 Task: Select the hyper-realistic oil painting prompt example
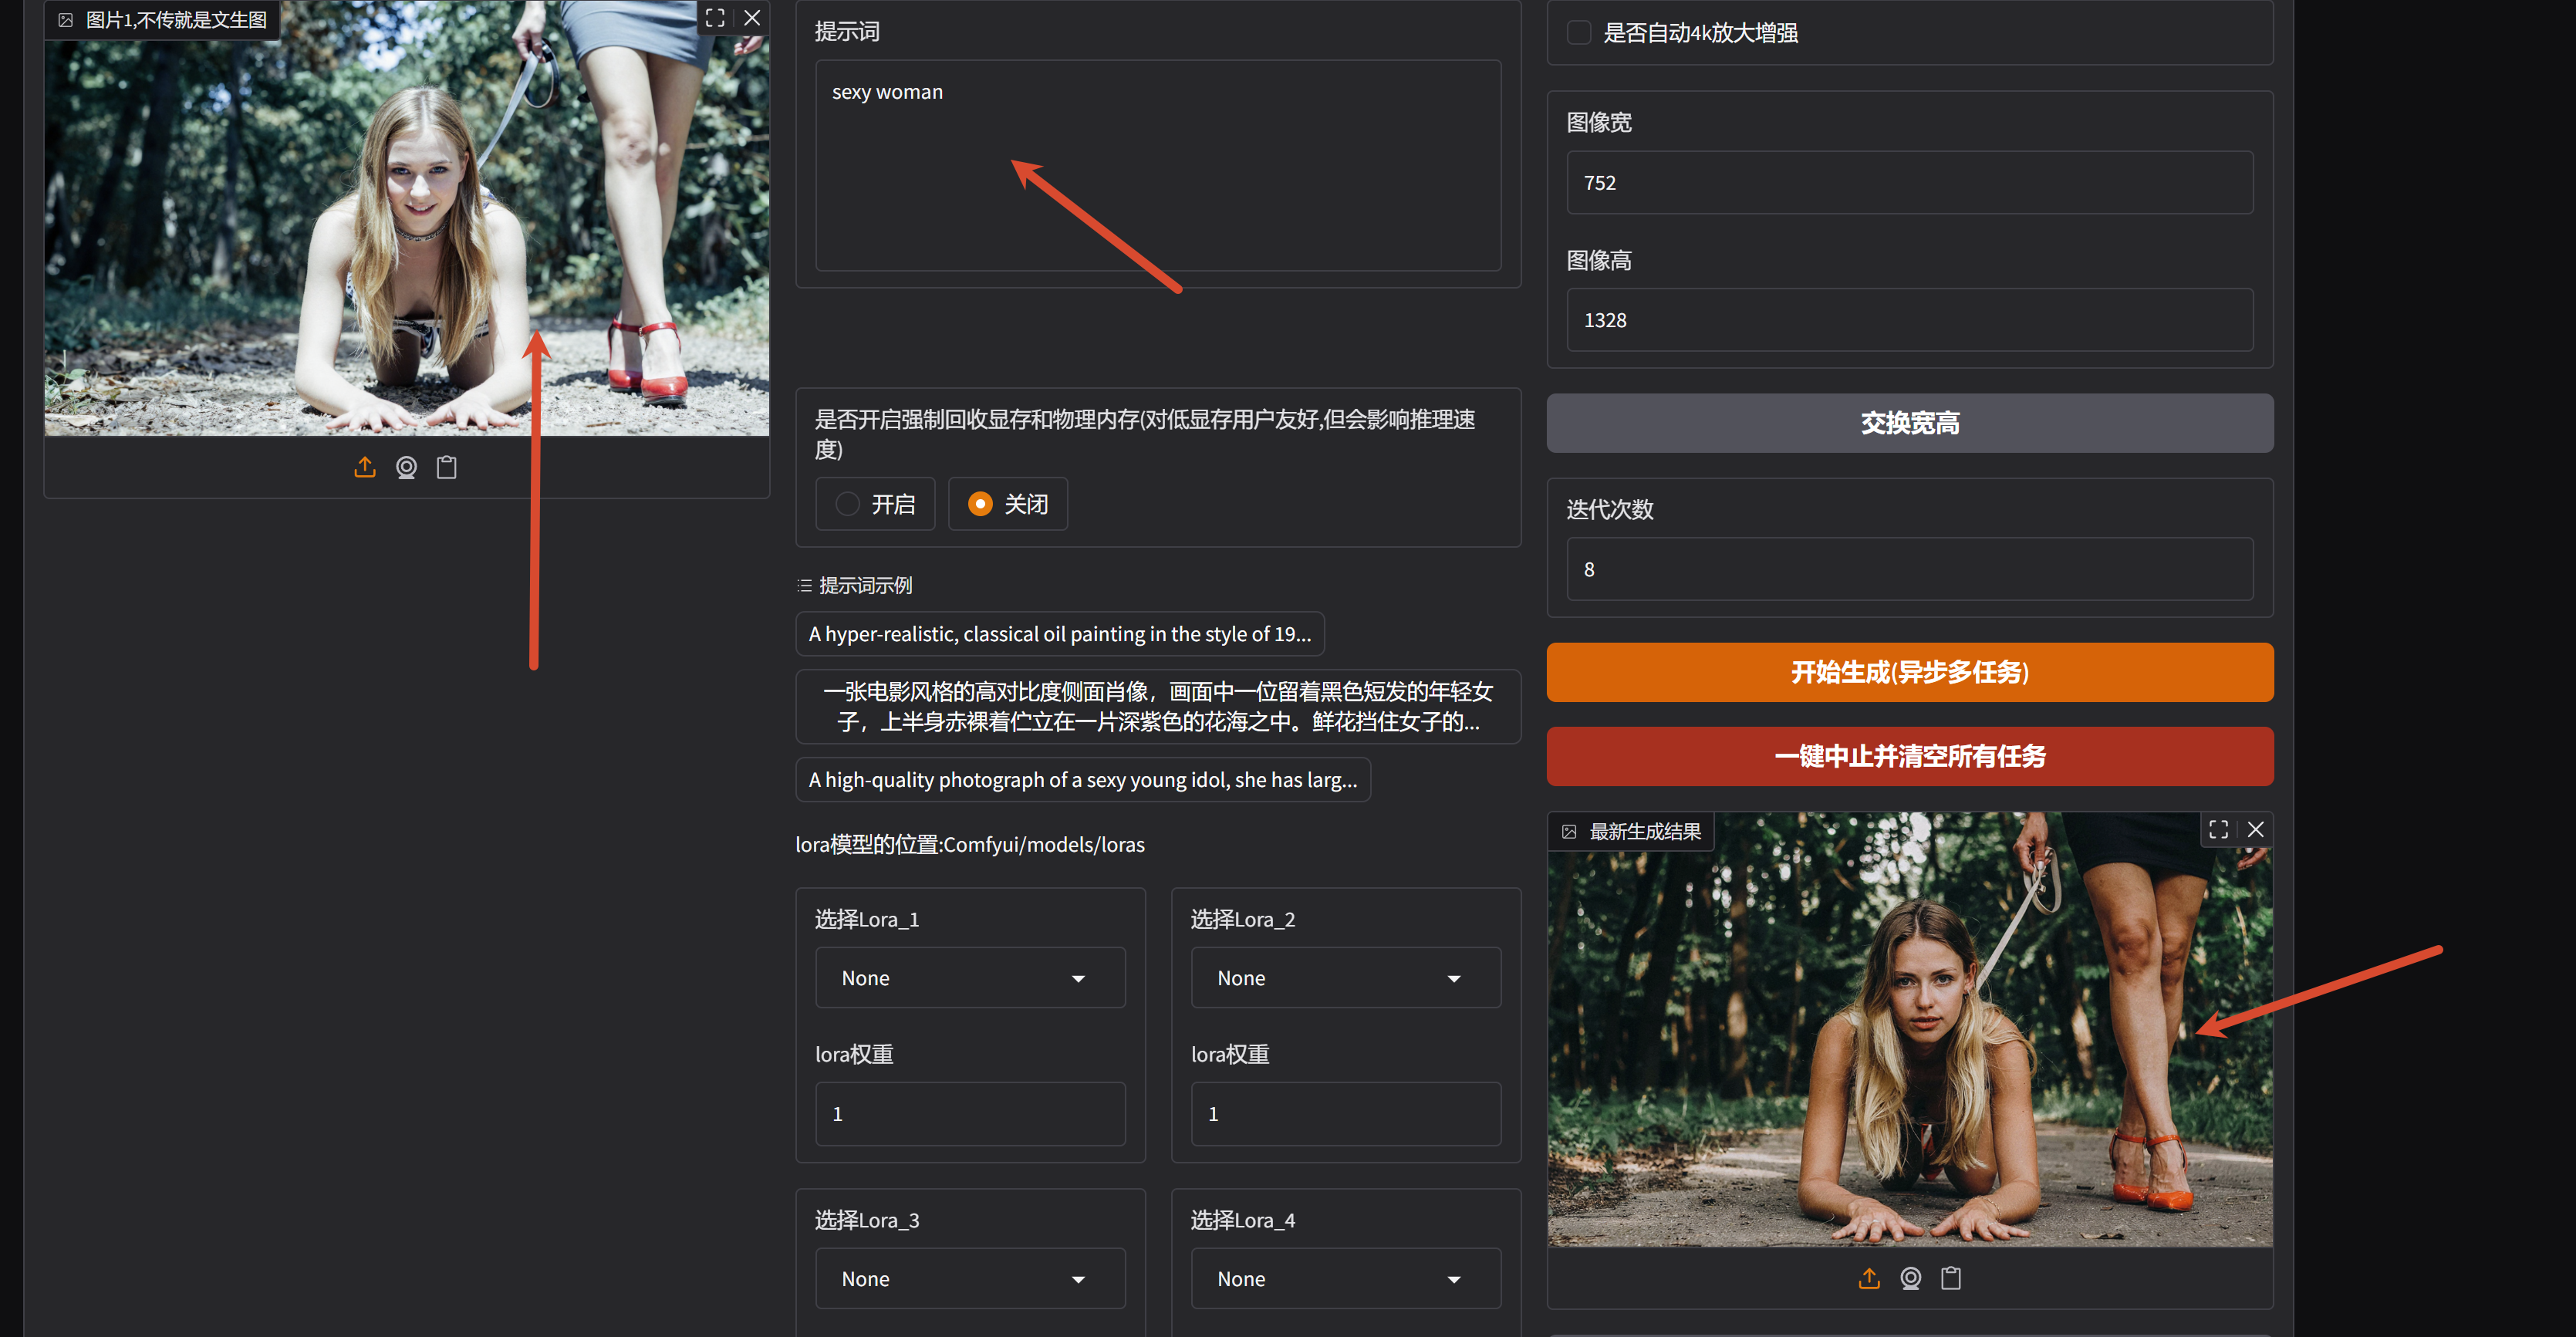[1060, 634]
